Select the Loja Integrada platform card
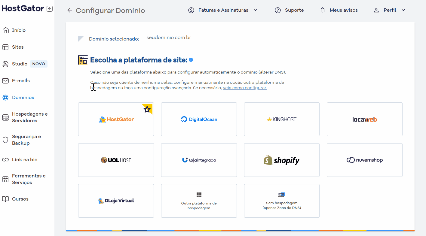426x236 pixels. [x=199, y=160]
